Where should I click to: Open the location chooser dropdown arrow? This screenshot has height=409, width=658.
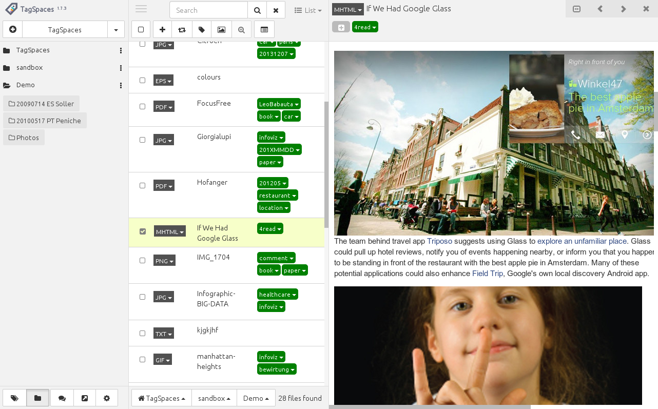(x=116, y=30)
